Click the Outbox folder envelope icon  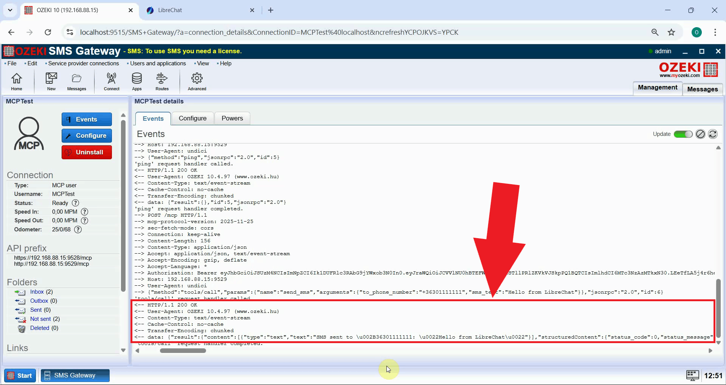(x=20, y=301)
